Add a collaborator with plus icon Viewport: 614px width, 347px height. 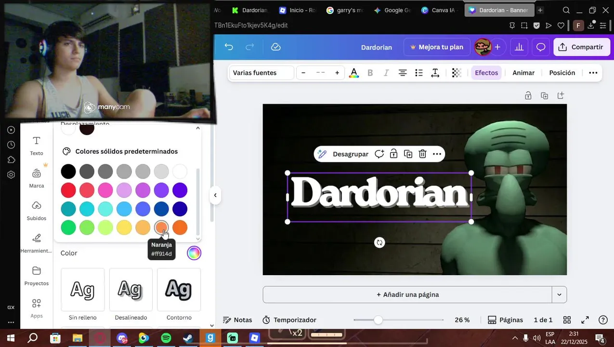point(497,47)
